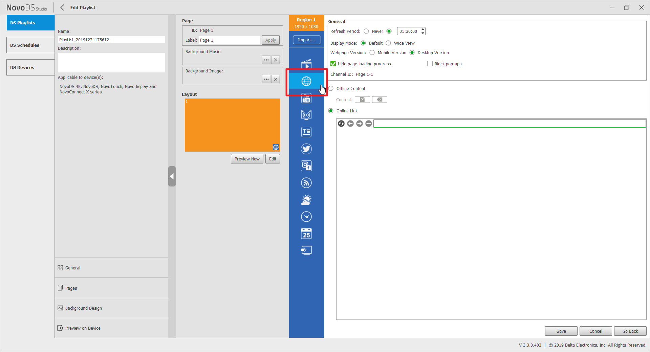Go back with the Edit Playlist arrow

click(62, 7)
